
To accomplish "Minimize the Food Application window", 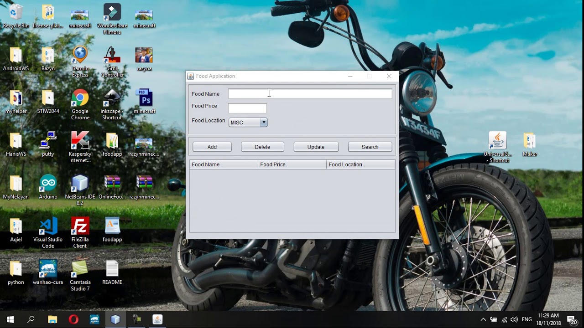I will coord(350,76).
